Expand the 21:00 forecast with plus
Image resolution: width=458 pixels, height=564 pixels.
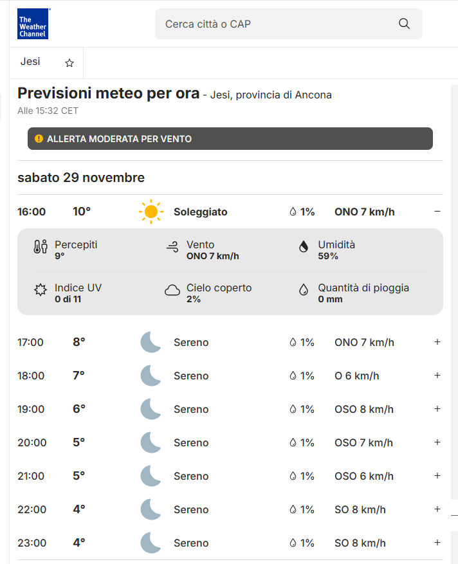point(437,476)
